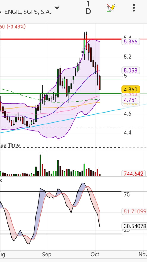
Task: Open the three-dot more options menu
Action: pos(134,8)
